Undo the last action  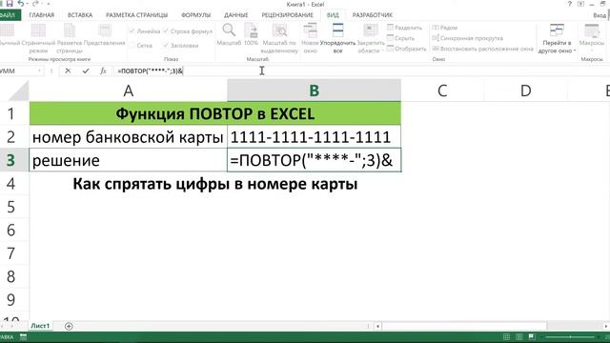pos(20,4)
